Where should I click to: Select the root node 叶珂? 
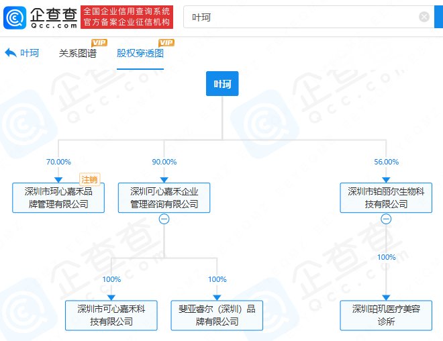pos(222,84)
